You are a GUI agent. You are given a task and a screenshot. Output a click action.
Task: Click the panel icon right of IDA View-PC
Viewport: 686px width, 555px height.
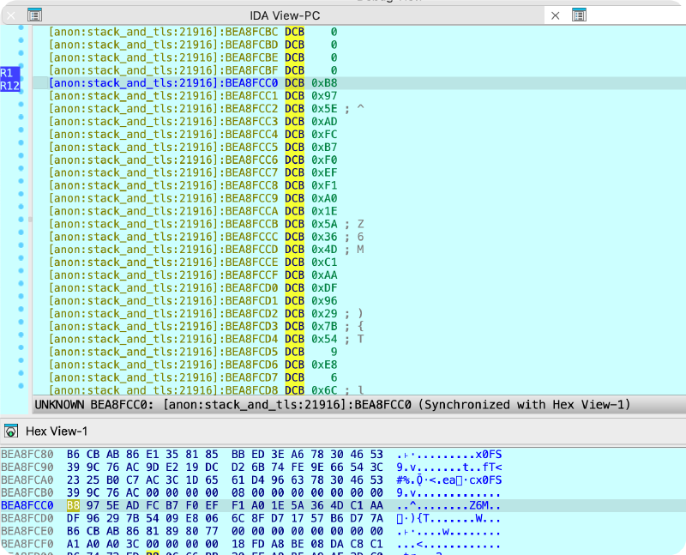[580, 15]
